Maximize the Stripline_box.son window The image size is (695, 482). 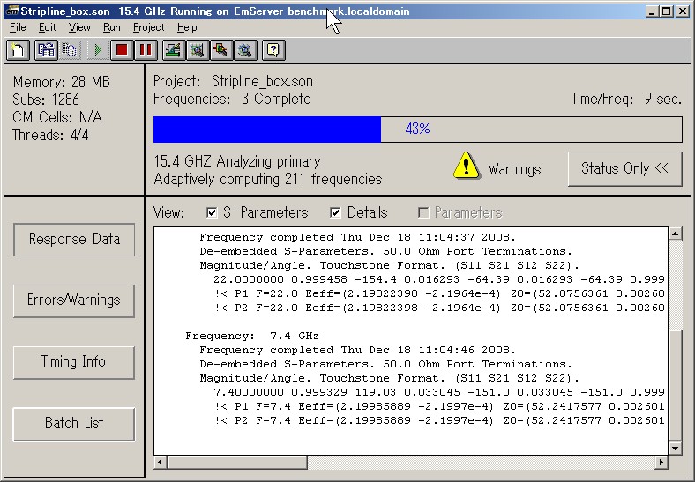(x=666, y=11)
